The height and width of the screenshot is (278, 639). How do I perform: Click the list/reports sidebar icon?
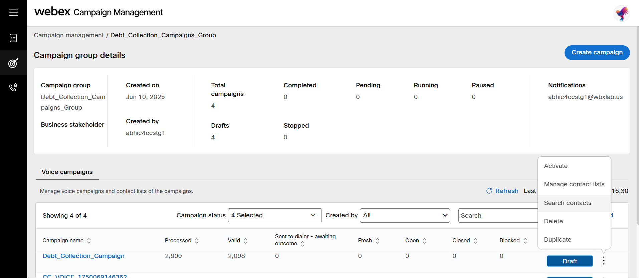tap(13, 38)
